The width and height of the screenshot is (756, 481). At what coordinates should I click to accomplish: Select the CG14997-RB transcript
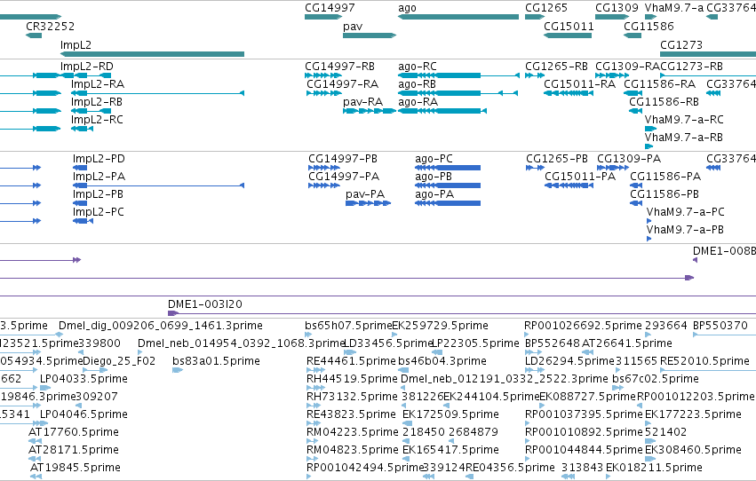(x=323, y=75)
